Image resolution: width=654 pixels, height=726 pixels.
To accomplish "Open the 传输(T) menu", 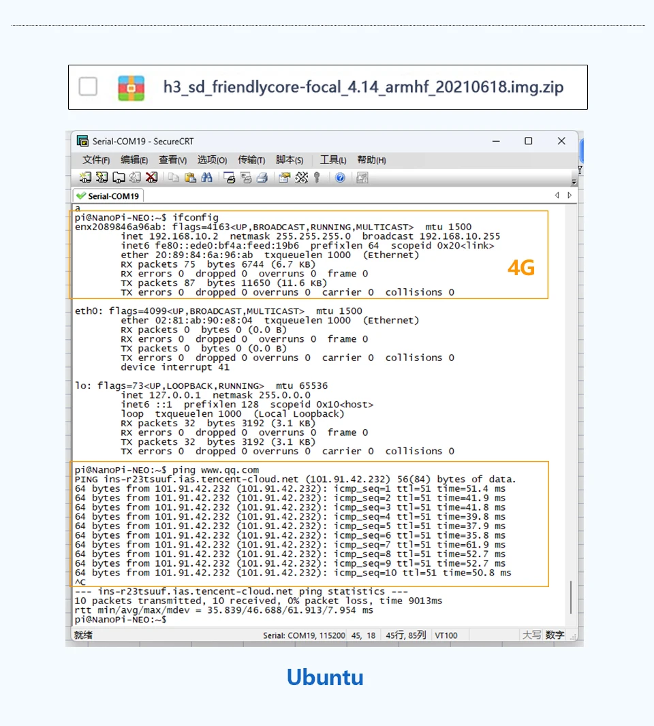I will 251,160.
